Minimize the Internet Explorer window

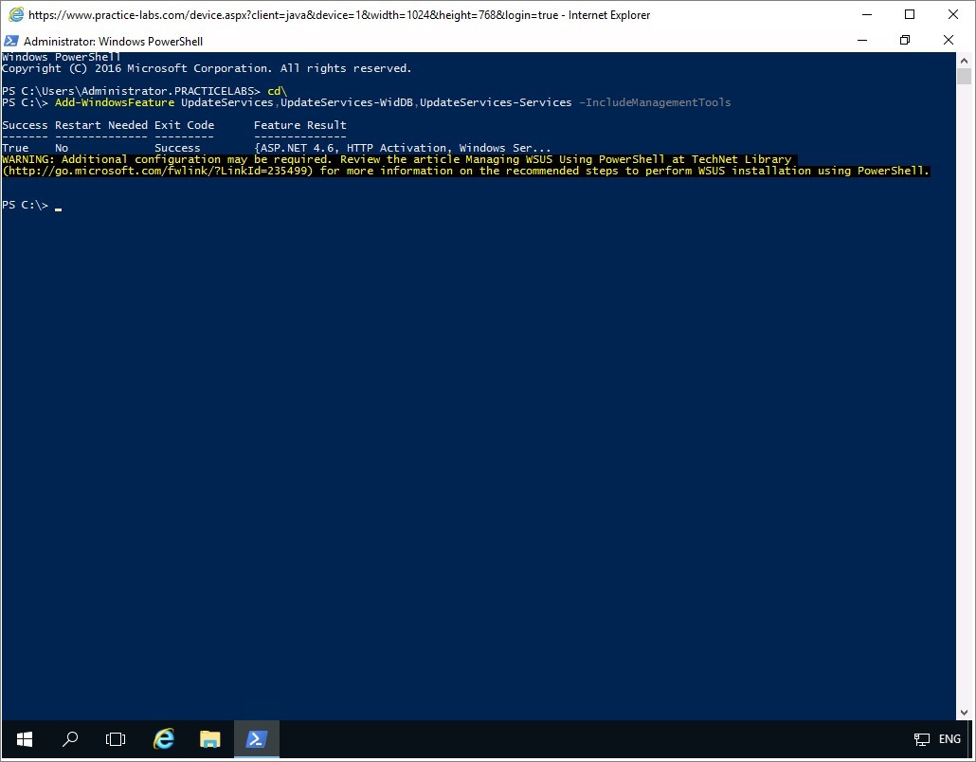[865, 14]
